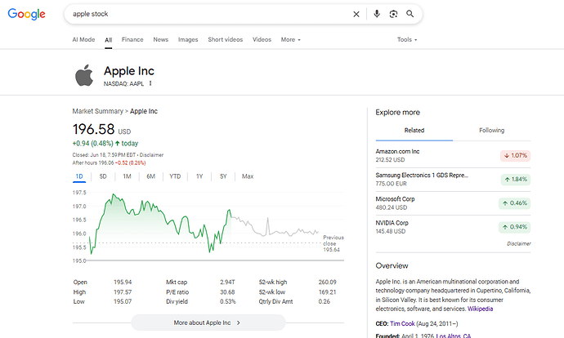Open the Wikipedia link in Overview
This screenshot has width=564, height=338.
coord(480,309)
